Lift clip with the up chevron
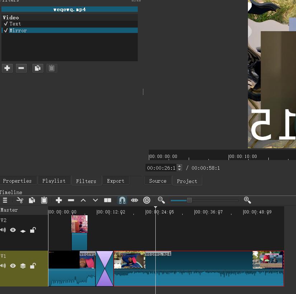The width and height of the screenshot is (296, 294). tap(83, 200)
